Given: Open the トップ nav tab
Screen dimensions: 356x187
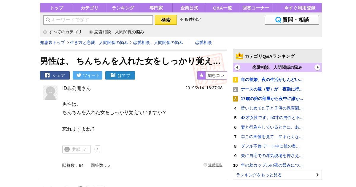Looking at the screenshot, I should 56,8.
